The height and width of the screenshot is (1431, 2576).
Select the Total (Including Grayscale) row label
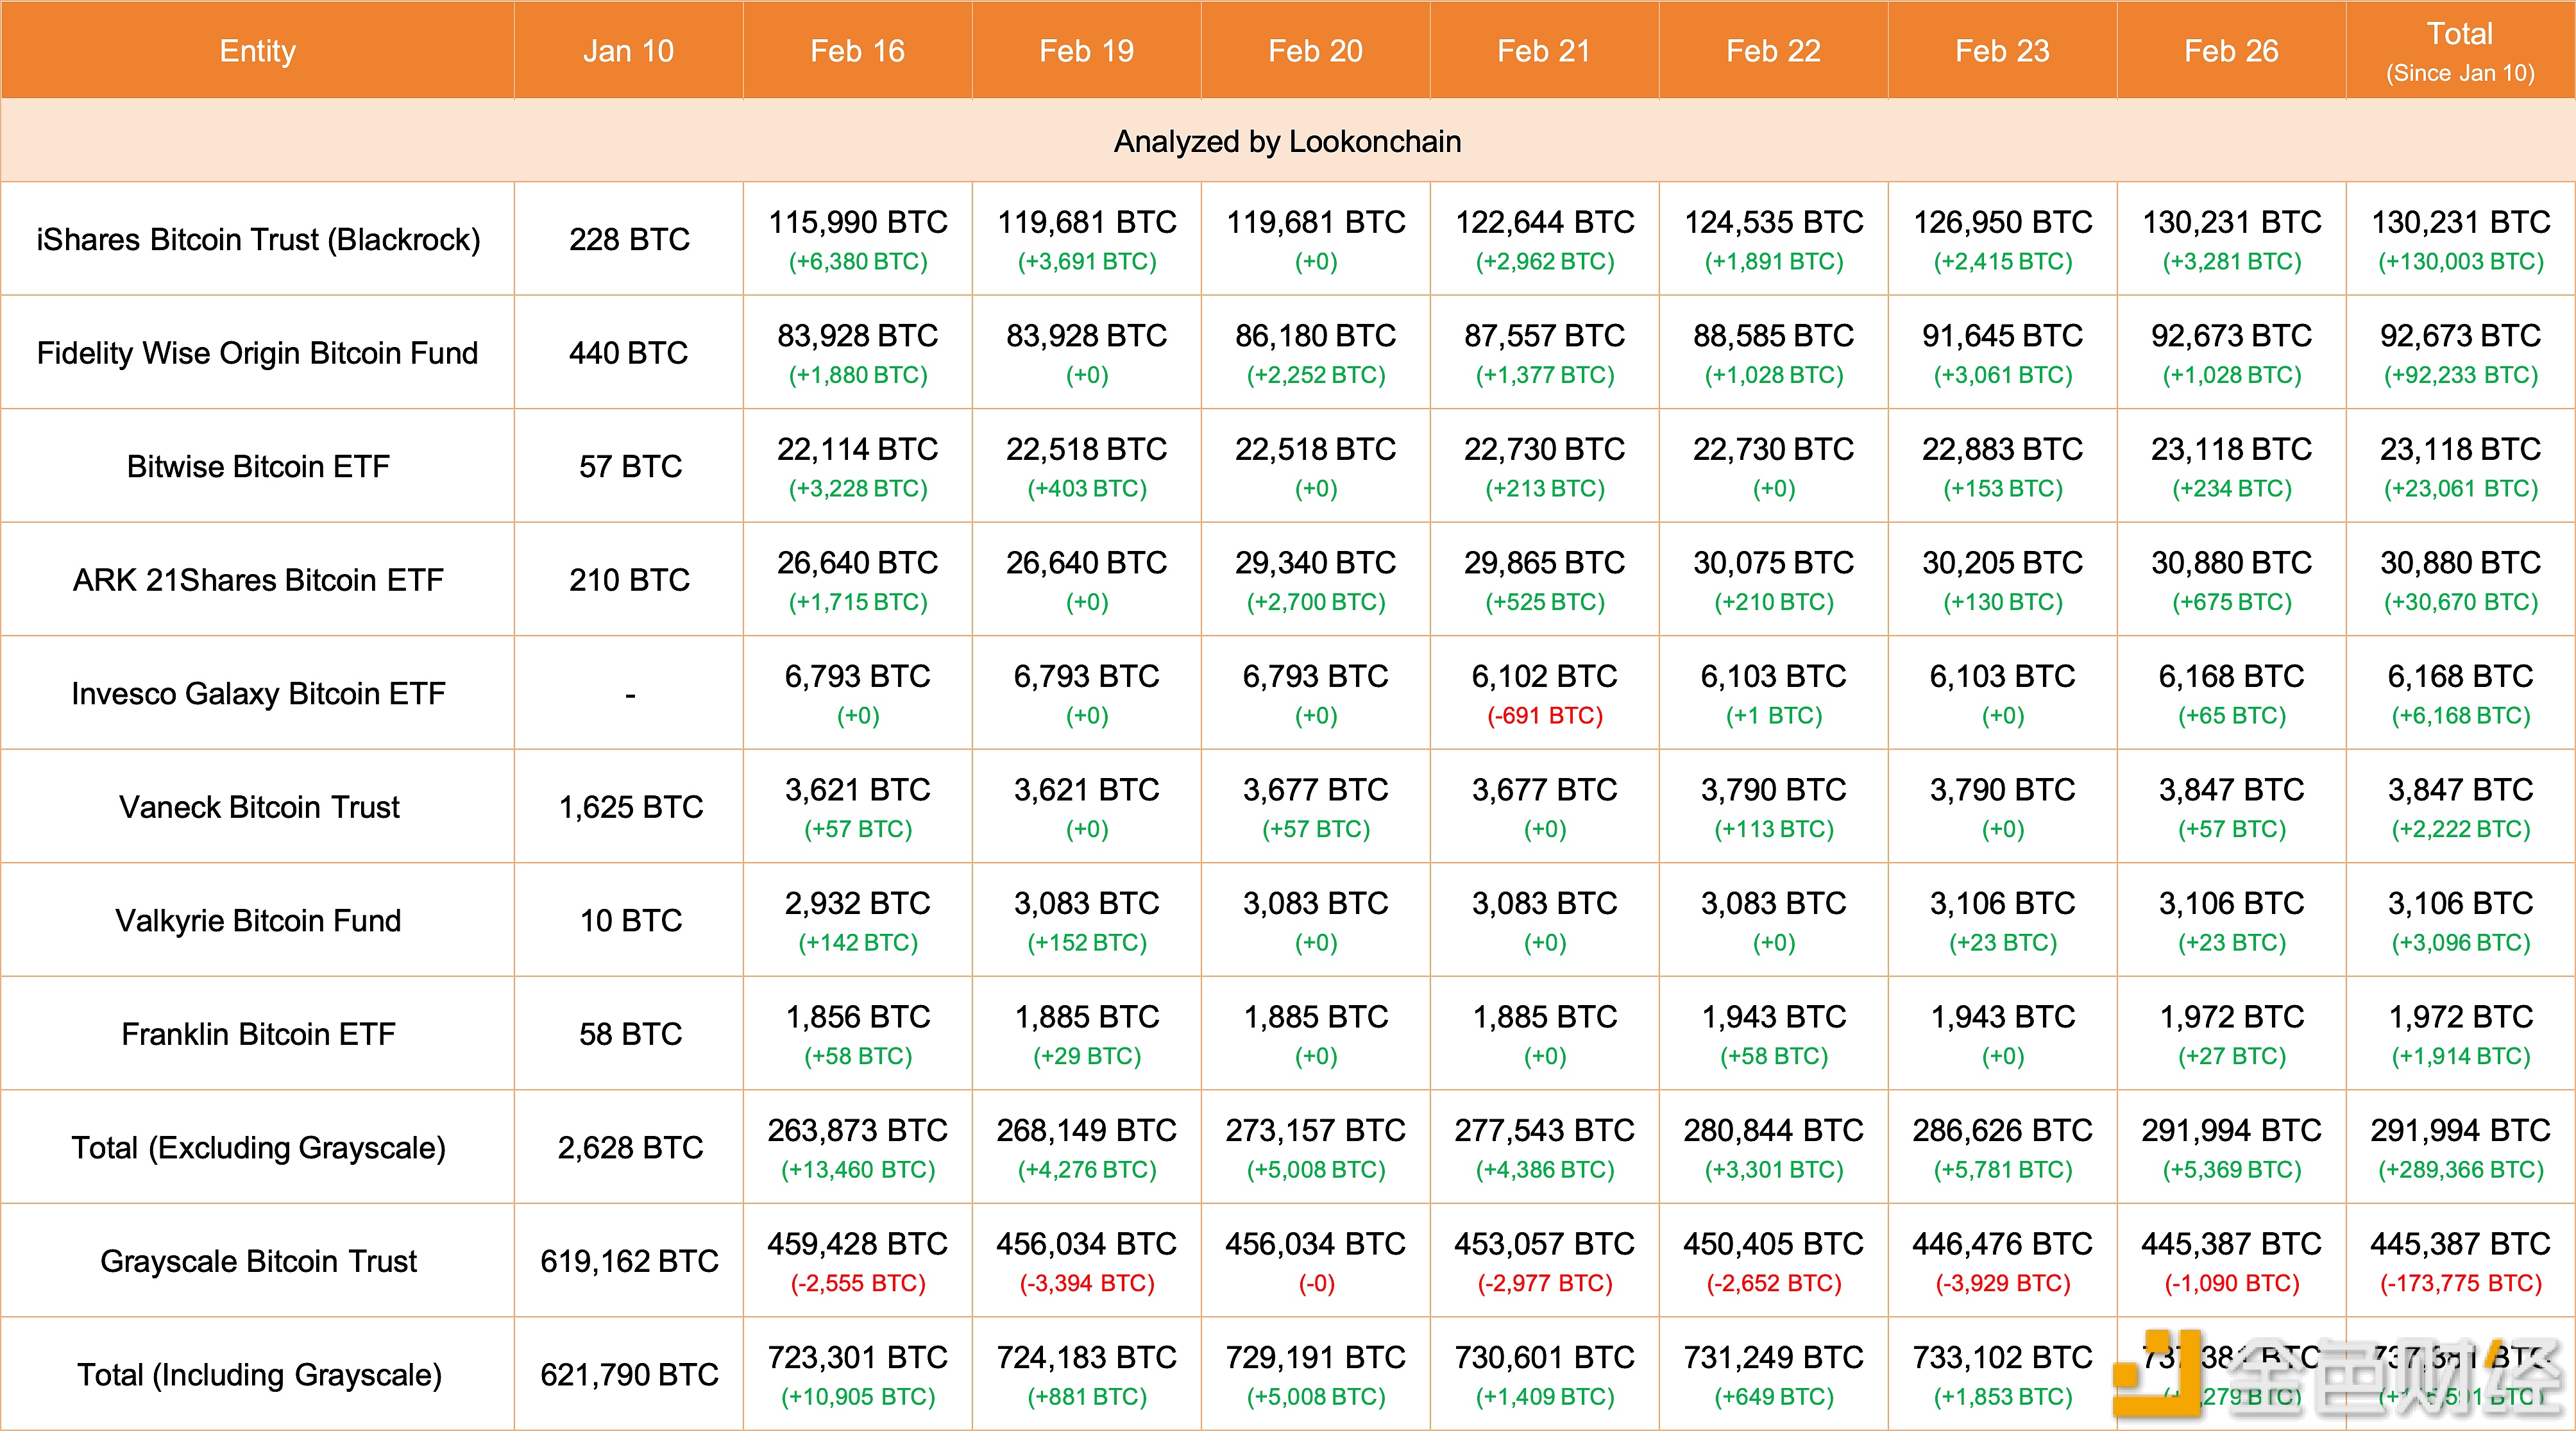(259, 1375)
